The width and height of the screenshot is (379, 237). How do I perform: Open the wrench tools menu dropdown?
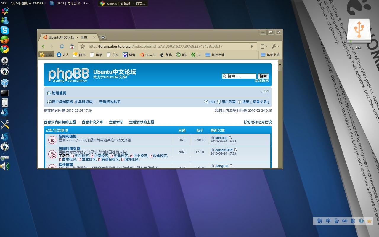[275, 46]
